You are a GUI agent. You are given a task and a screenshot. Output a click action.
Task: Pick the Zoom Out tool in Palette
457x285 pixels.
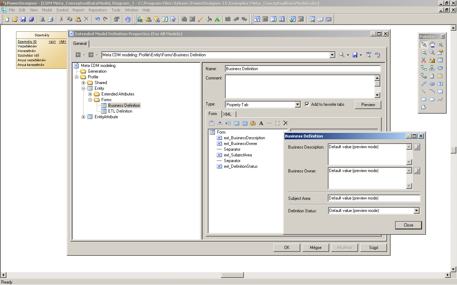point(424,52)
